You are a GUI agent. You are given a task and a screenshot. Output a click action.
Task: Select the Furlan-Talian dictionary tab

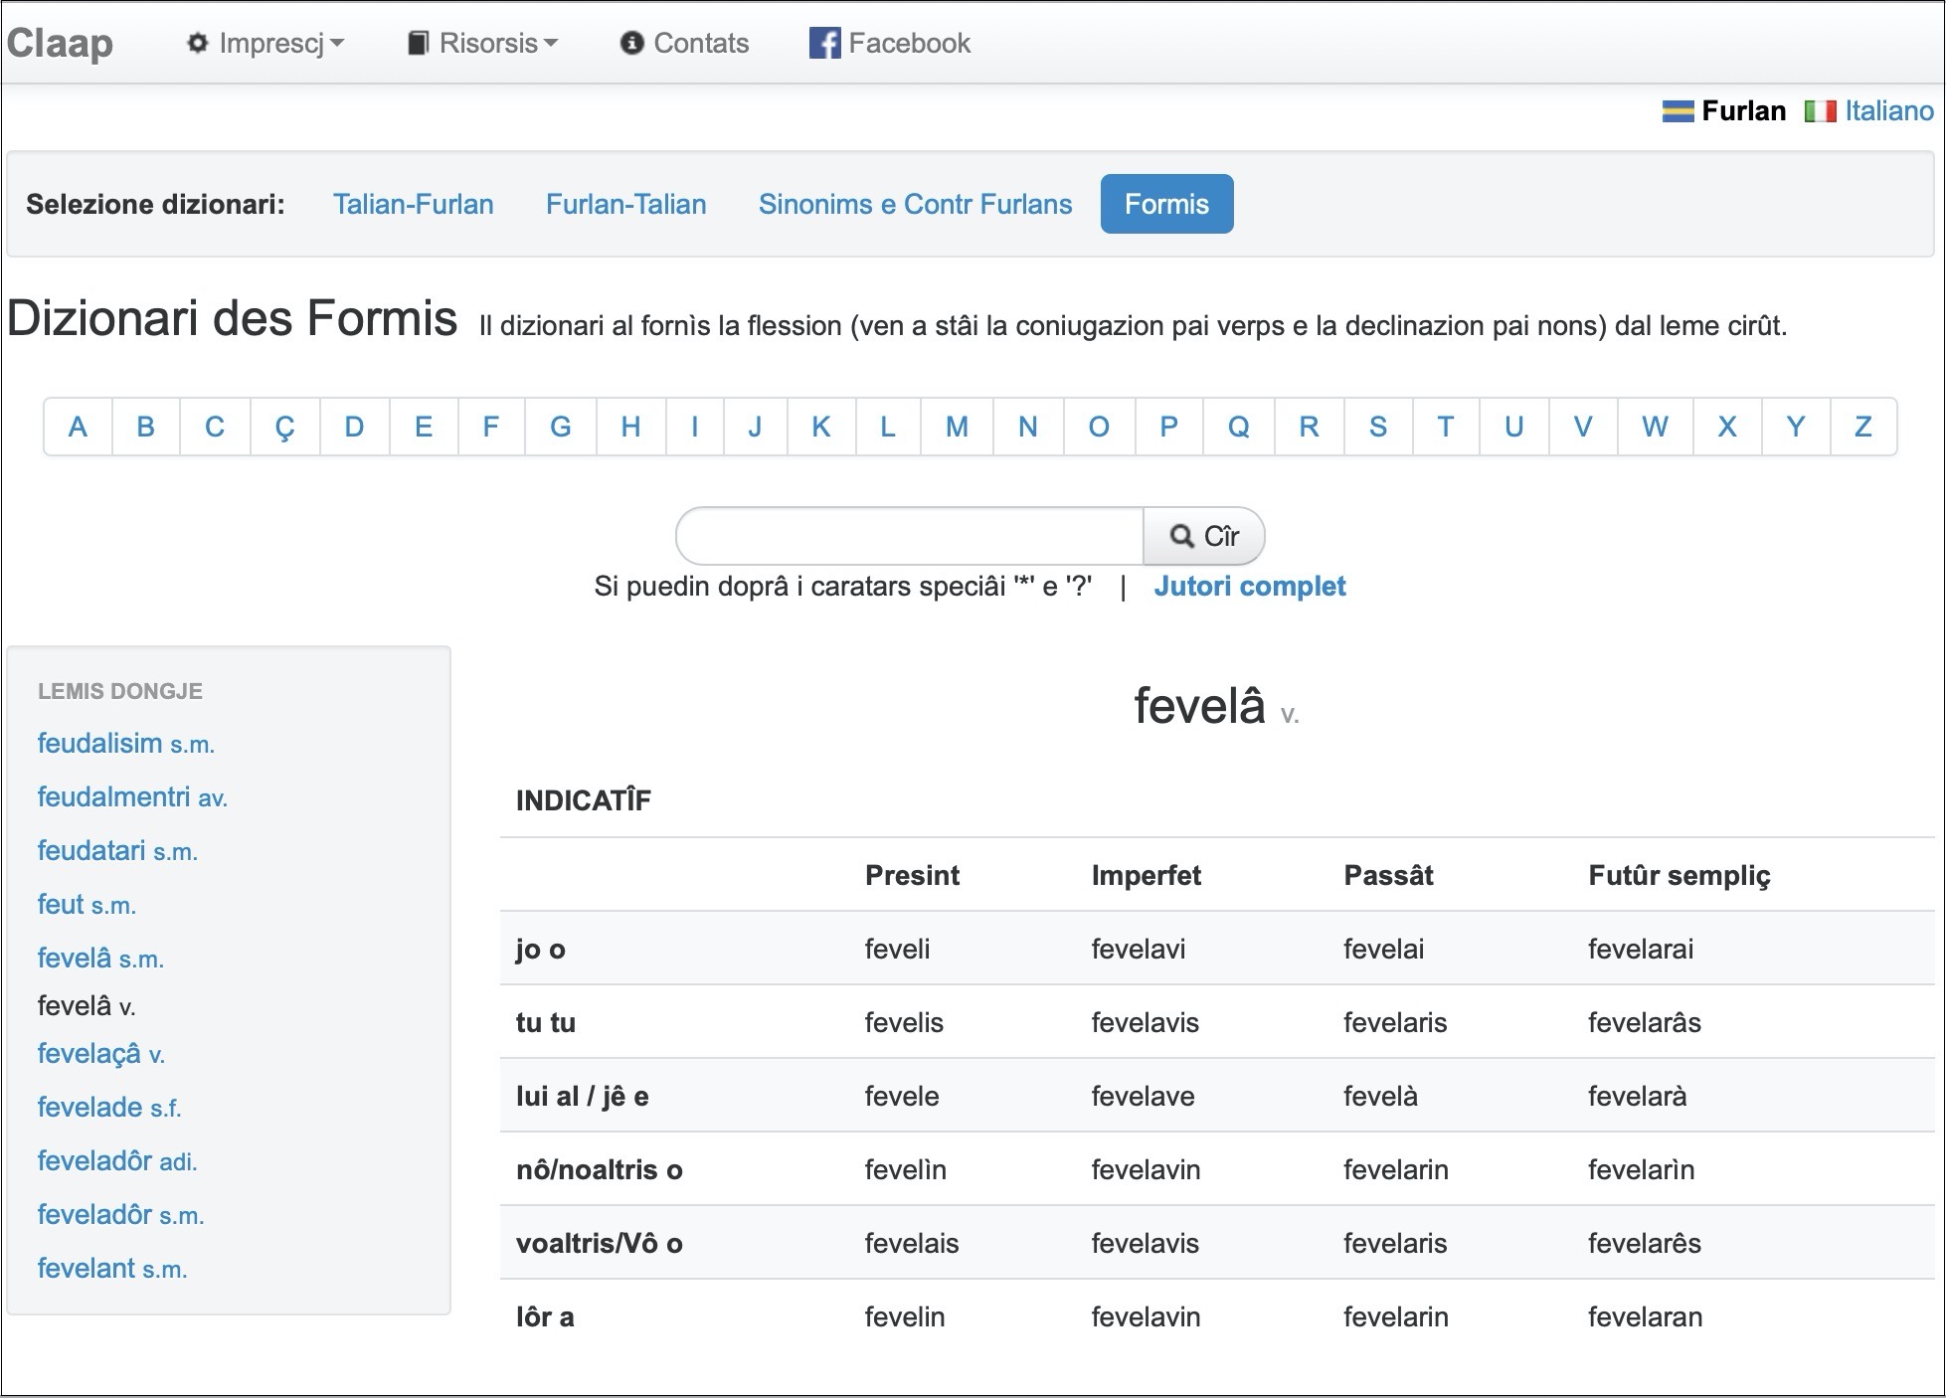(625, 204)
